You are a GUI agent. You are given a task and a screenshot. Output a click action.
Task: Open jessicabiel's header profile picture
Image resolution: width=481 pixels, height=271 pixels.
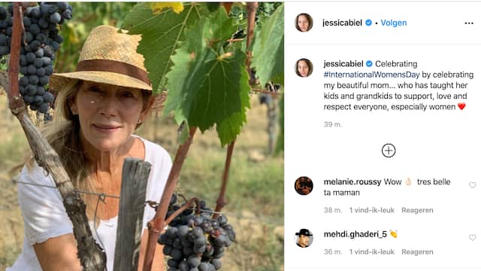(x=304, y=23)
